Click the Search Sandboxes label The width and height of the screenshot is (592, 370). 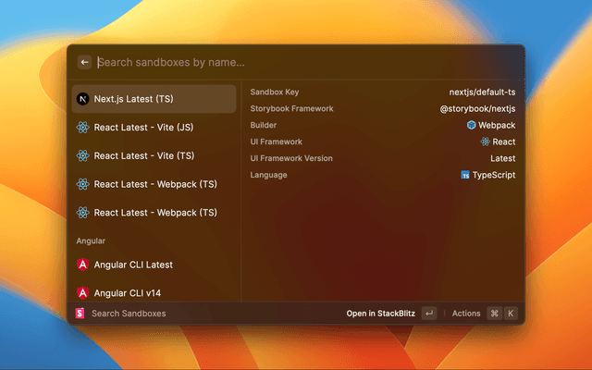(129, 314)
